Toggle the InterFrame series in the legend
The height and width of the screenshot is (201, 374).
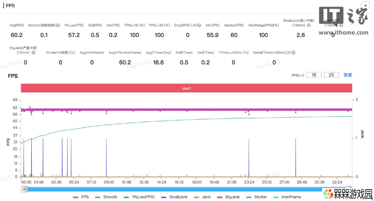287,197
